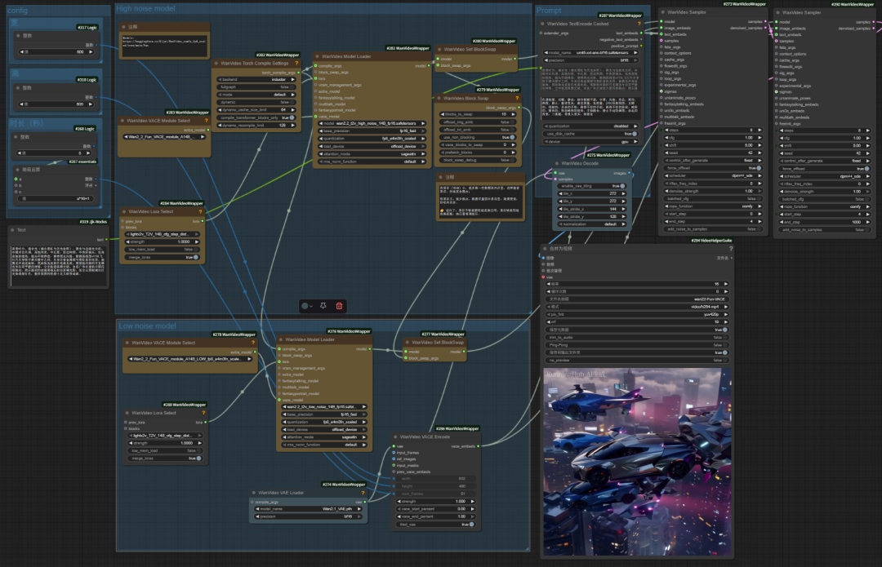Collapse low noise WanVideo Model Loader node
The image size is (882, 567).
[x=281, y=339]
